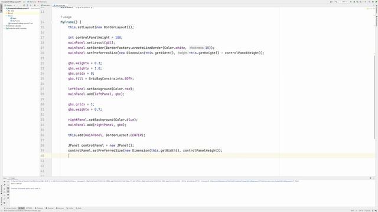Expand all nodes in Project tree

(x=27, y=5)
